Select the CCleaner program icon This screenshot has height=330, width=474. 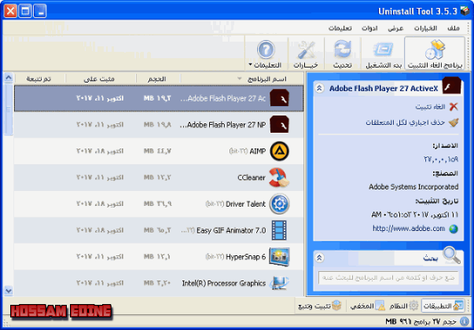click(279, 178)
